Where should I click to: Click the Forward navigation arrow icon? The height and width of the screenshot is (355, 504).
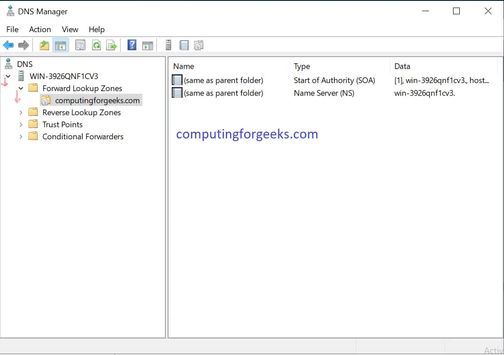point(24,45)
